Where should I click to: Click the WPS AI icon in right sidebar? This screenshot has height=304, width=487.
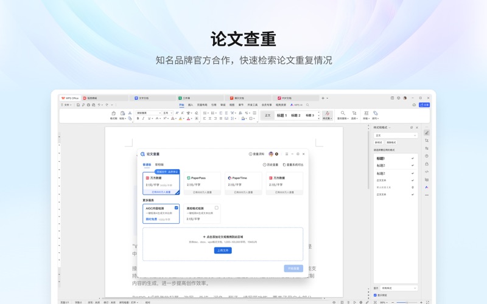click(x=427, y=187)
